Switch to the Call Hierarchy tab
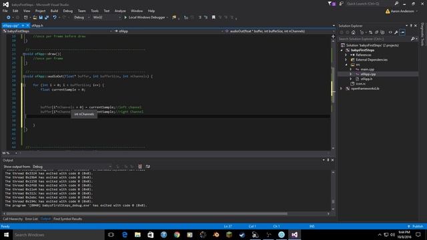The width and height of the screenshot is (427, 240). click(x=13, y=219)
